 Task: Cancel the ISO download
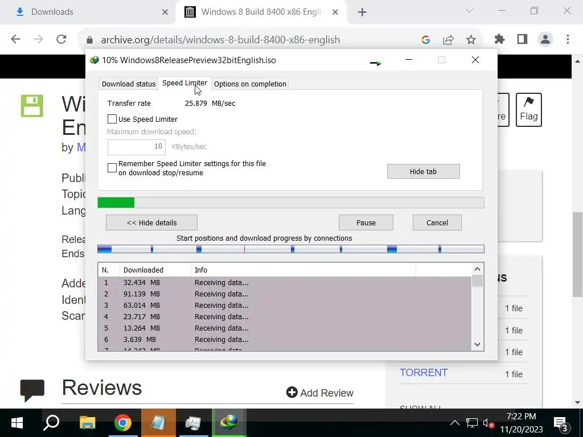coord(437,222)
